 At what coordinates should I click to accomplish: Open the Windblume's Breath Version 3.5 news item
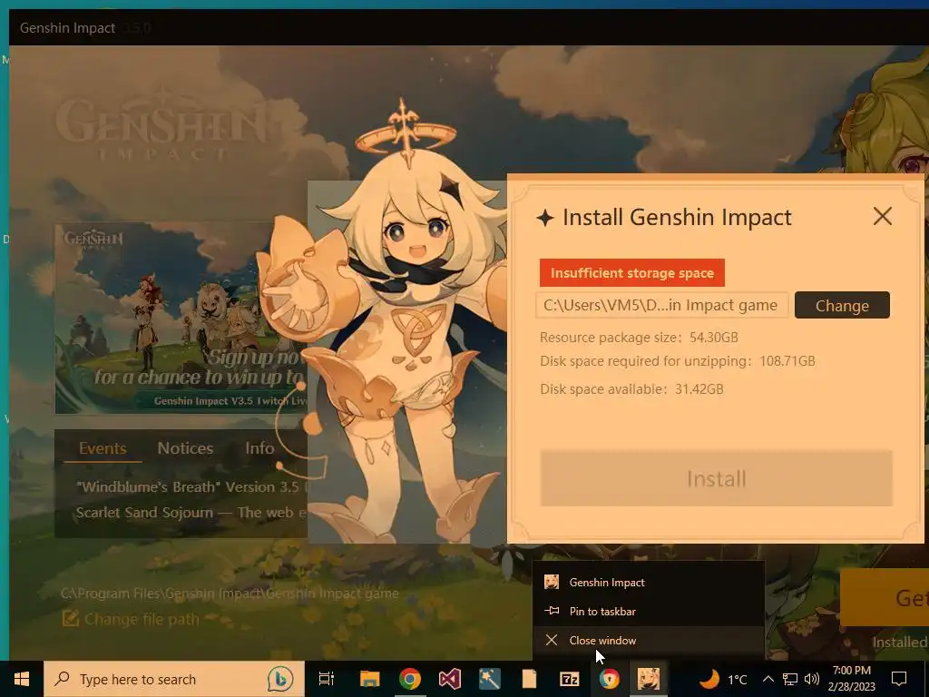192,487
